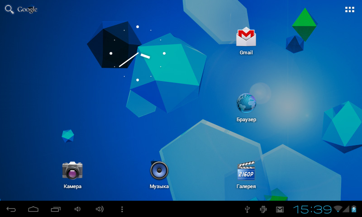The image size is (362, 217).
Task: Tap the Wi-Fi signal status icon
Action: click(x=338, y=209)
